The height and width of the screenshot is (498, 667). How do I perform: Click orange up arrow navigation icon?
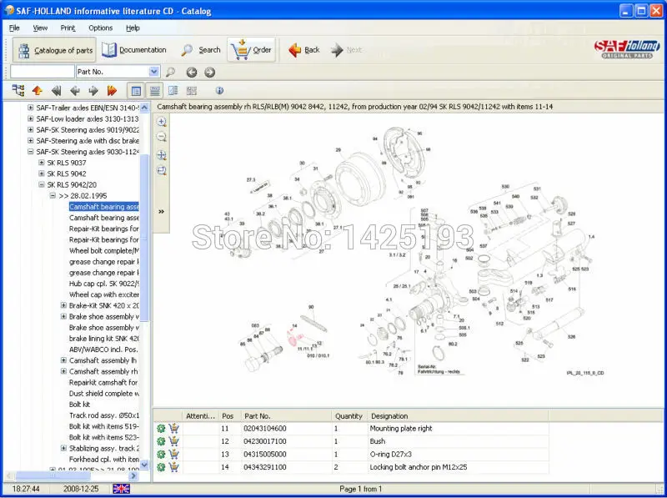click(37, 91)
